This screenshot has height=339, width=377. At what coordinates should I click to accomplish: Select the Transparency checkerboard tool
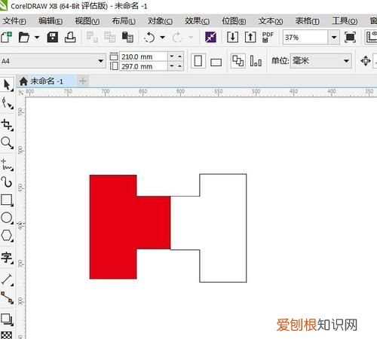[7, 335]
